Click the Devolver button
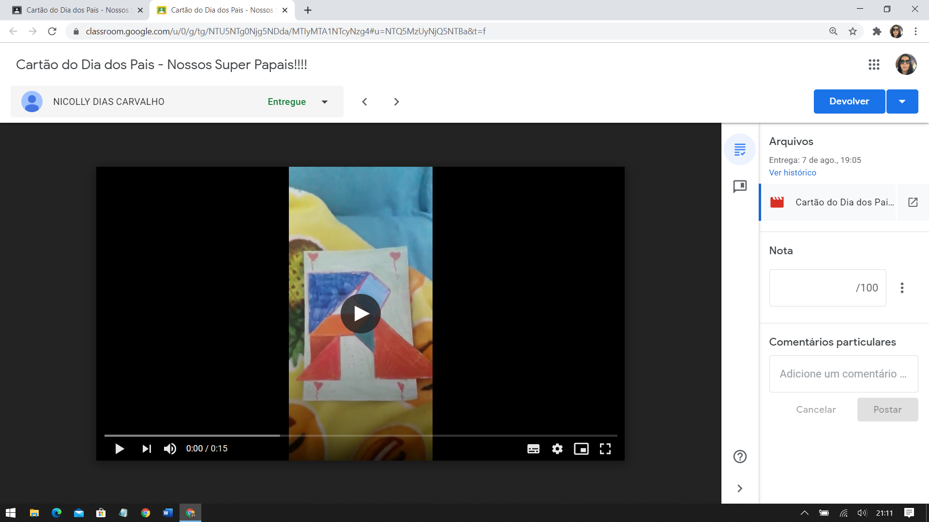 pyautogui.click(x=849, y=101)
